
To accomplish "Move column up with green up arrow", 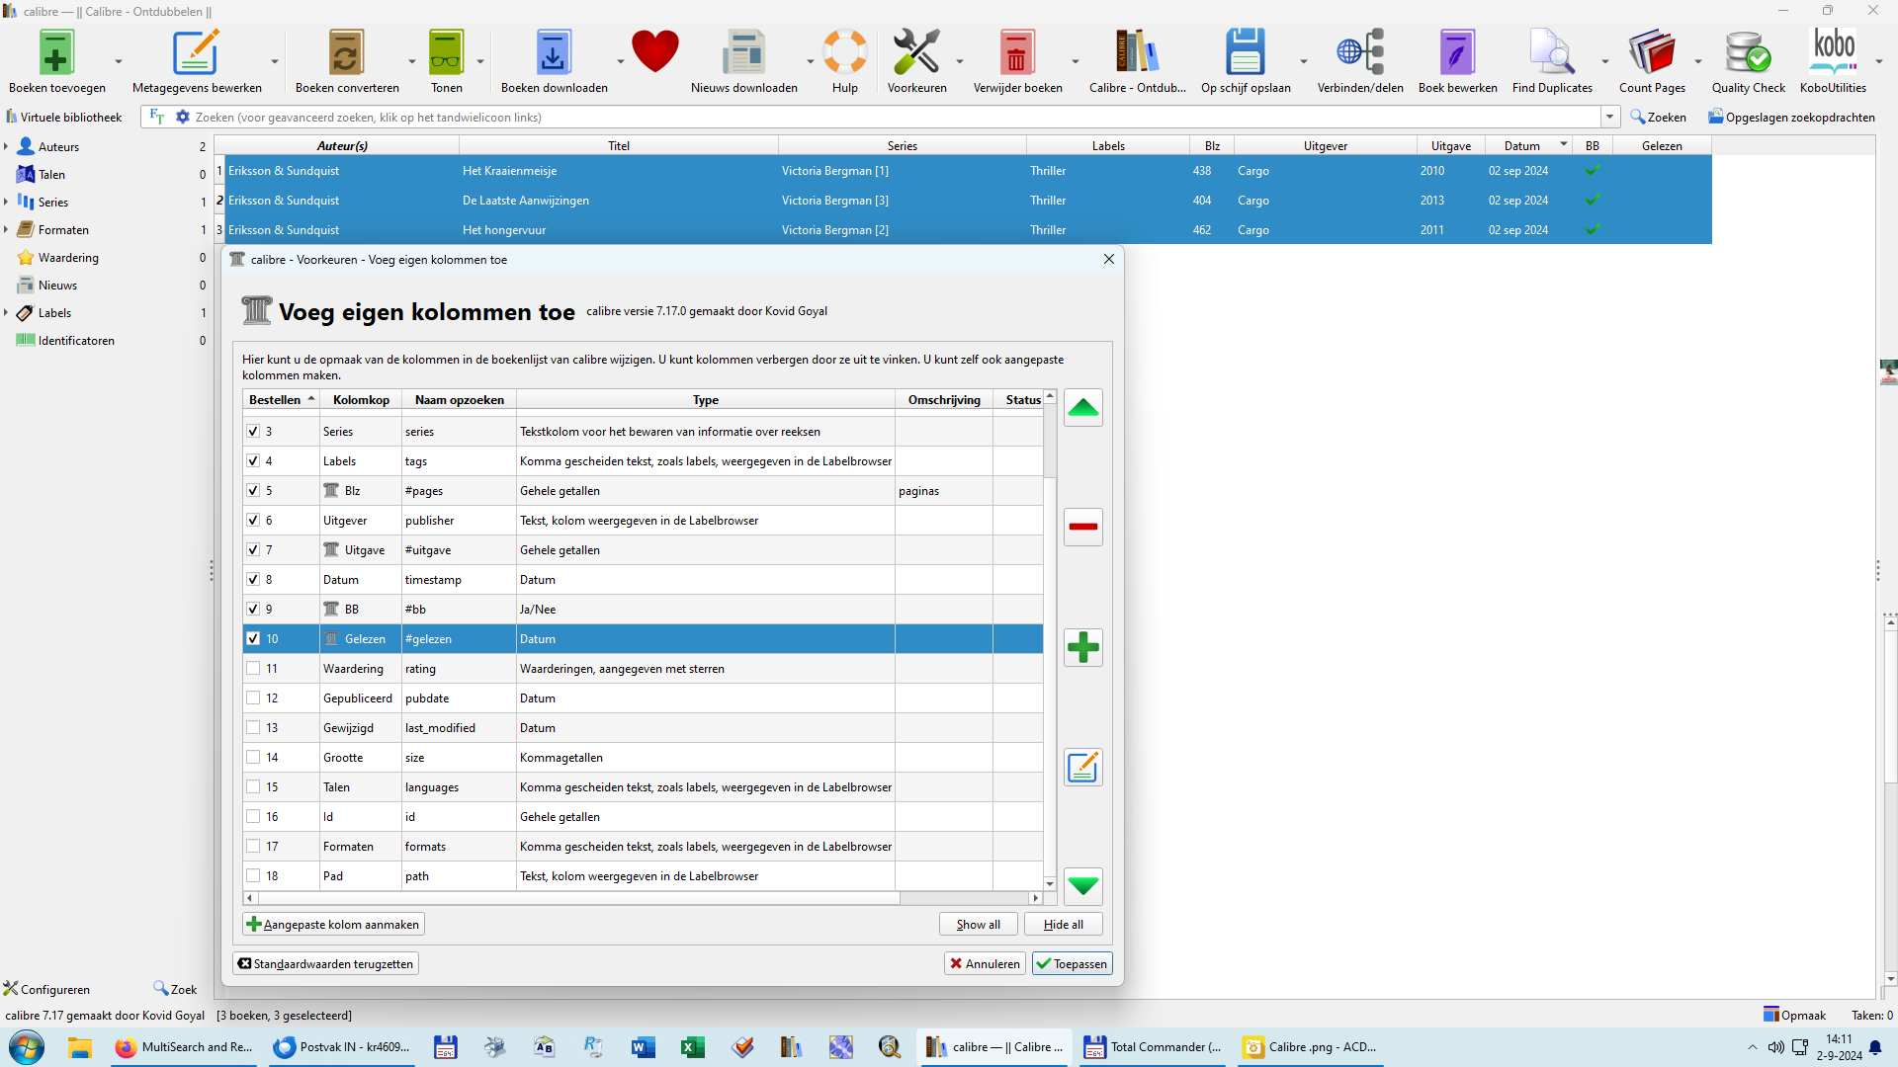I will 1083,408.
